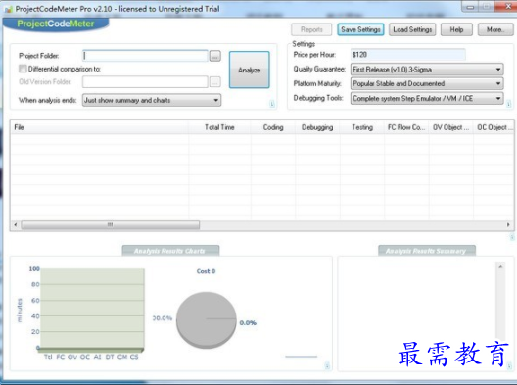Screen dimensions: 517x385
Task: Open the More... menu button
Action: pos(495,29)
